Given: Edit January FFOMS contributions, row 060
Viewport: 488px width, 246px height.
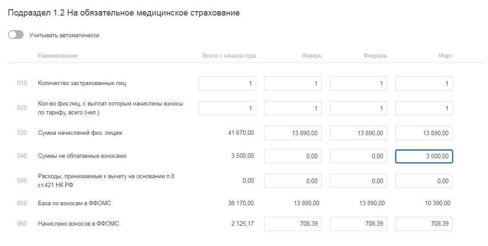Looking at the screenshot, I should tap(293, 224).
